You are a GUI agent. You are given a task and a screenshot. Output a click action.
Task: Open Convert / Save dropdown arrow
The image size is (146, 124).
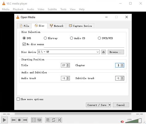(x=110, y=105)
